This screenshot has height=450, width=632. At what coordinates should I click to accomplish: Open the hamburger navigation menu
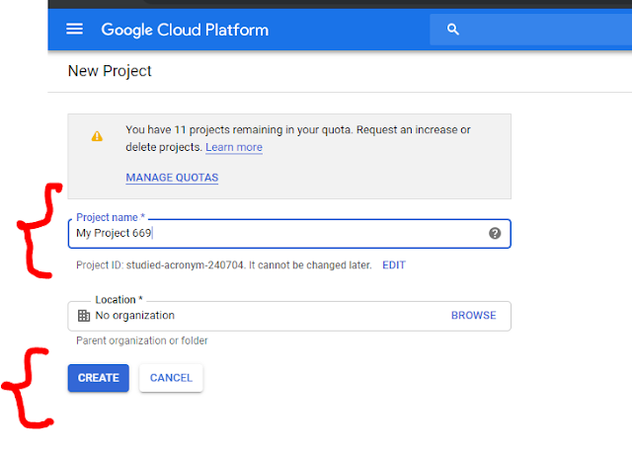tap(74, 29)
